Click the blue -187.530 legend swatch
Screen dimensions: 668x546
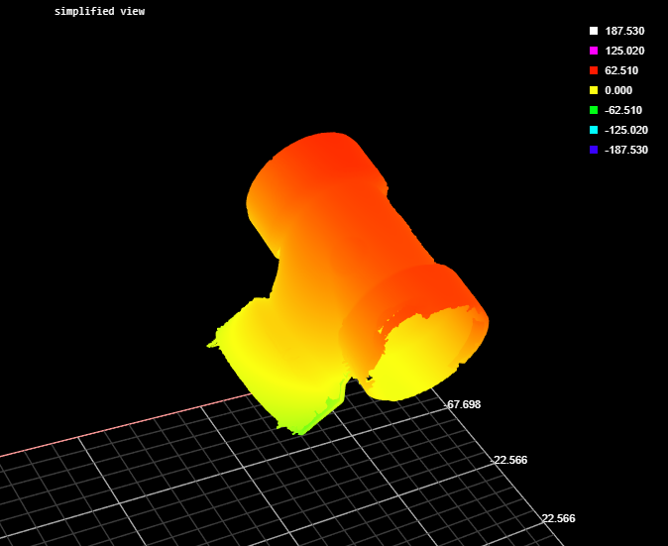[x=594, y=150]
